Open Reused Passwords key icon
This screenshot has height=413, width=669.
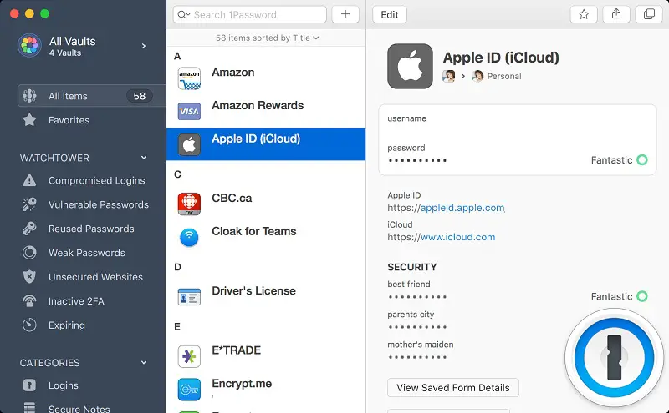29,229
